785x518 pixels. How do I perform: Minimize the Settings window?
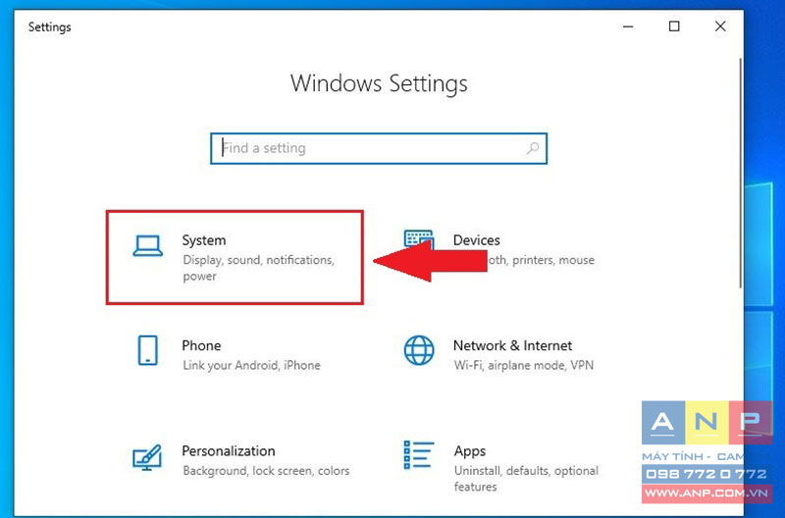pos(628,26)
